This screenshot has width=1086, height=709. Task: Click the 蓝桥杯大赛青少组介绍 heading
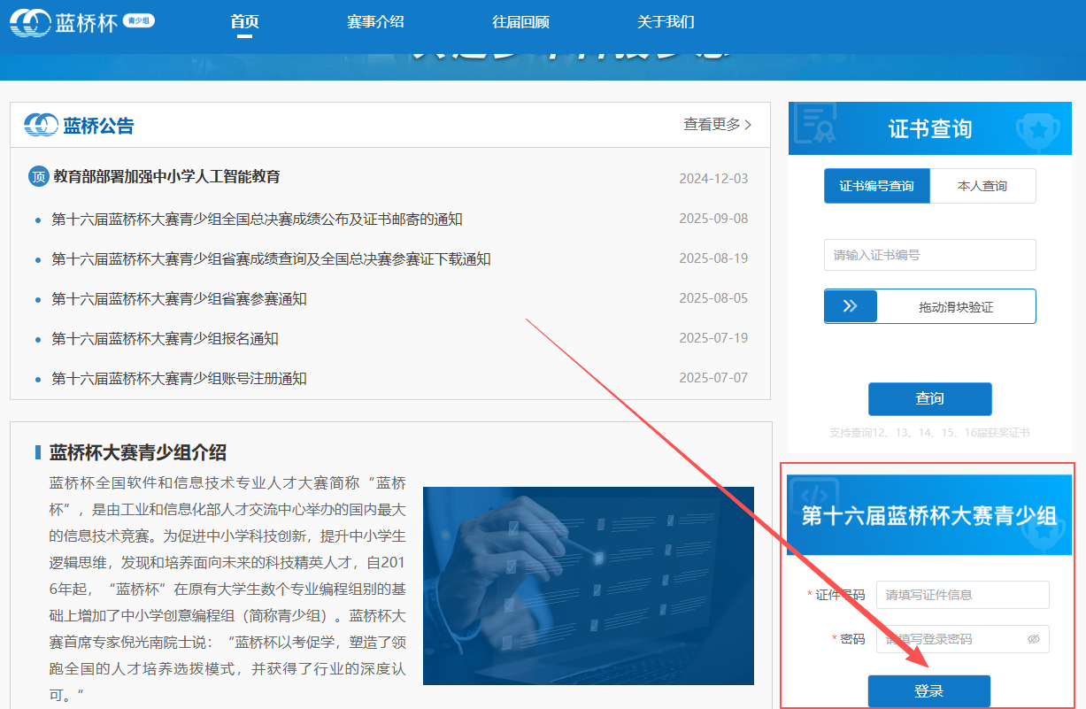click(x=138, y=452)
